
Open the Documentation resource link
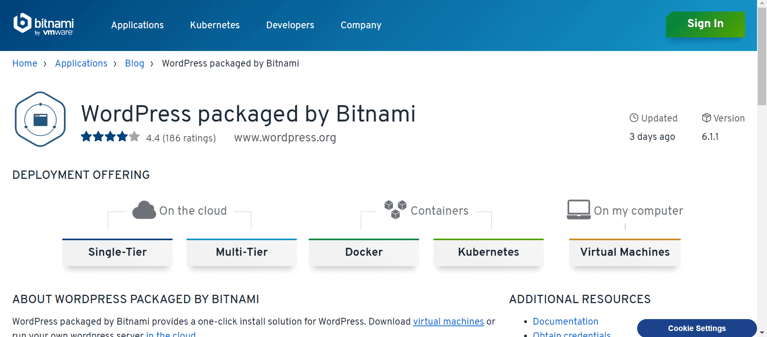[566, 321]
